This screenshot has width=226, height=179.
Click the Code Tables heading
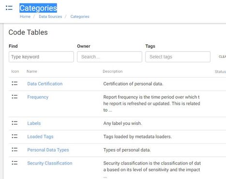click(28, 32)
